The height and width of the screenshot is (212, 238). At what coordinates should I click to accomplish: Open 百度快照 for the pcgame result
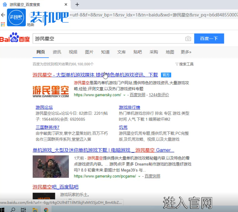(152, 176)
